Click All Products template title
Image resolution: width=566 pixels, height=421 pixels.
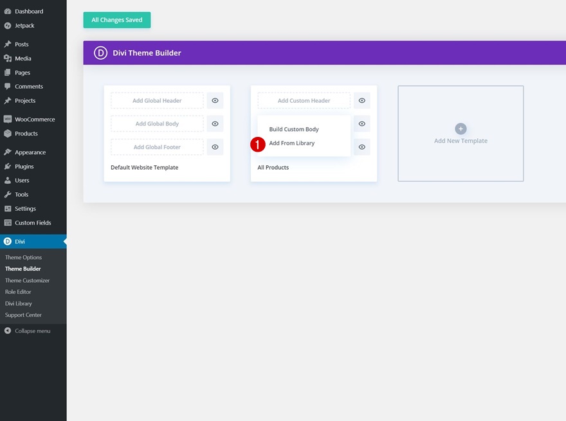coord(273,167)
